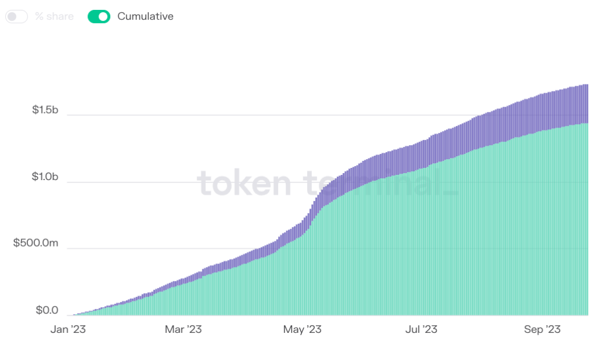597x341 pixels.
Task: Click the steep rise in early May
Action: click(x=313, y=213)
